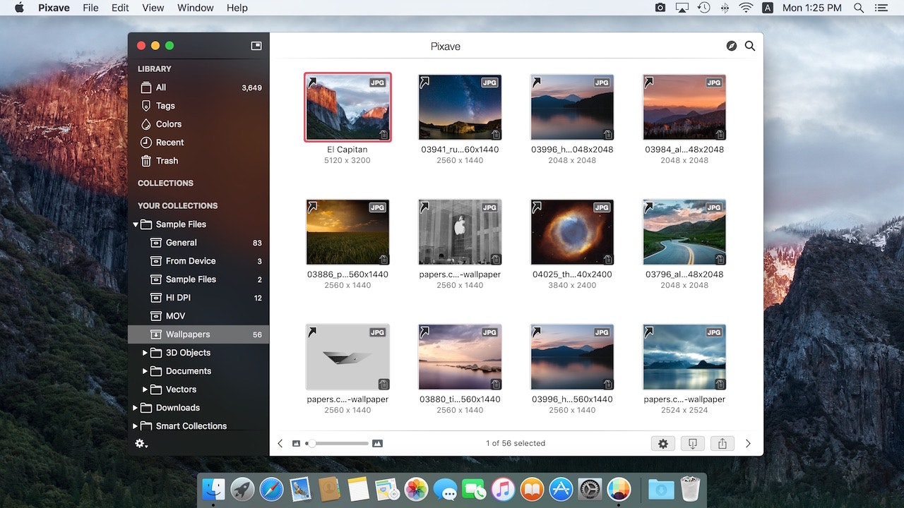
Task: Click the share icon in bottom toolbar
Action: [x=722, y=443]
